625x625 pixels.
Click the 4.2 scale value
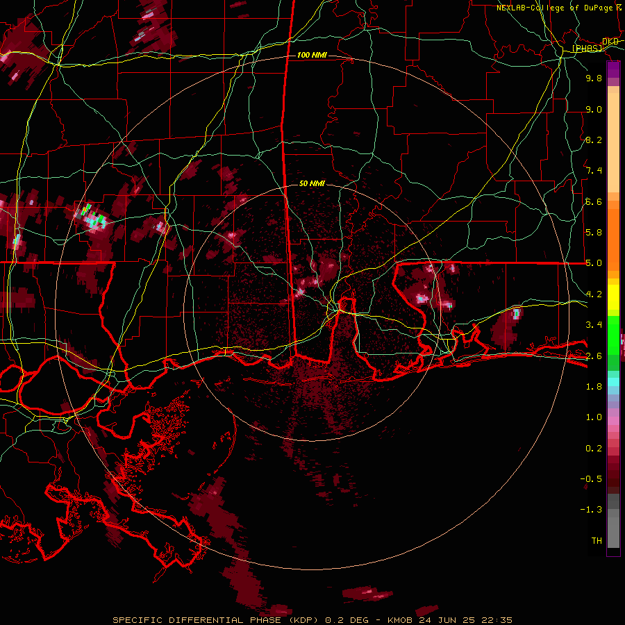pyautogui.click(x=594, y=294)
